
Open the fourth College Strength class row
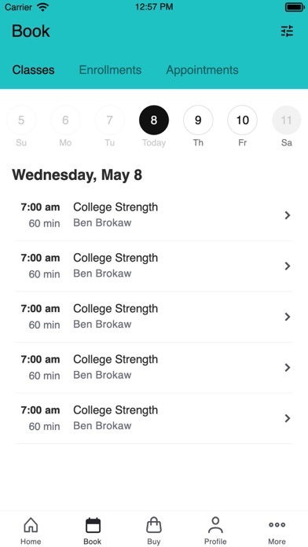[154, 368]
